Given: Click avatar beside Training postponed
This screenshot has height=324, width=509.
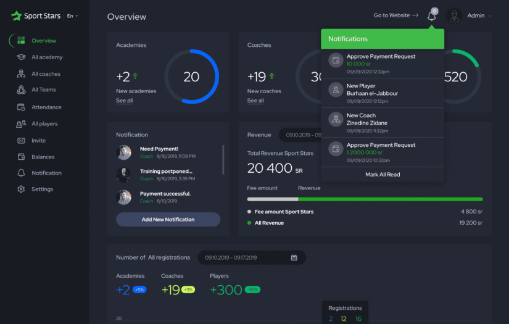Looking at the screenshot, I should coord(123,175).
